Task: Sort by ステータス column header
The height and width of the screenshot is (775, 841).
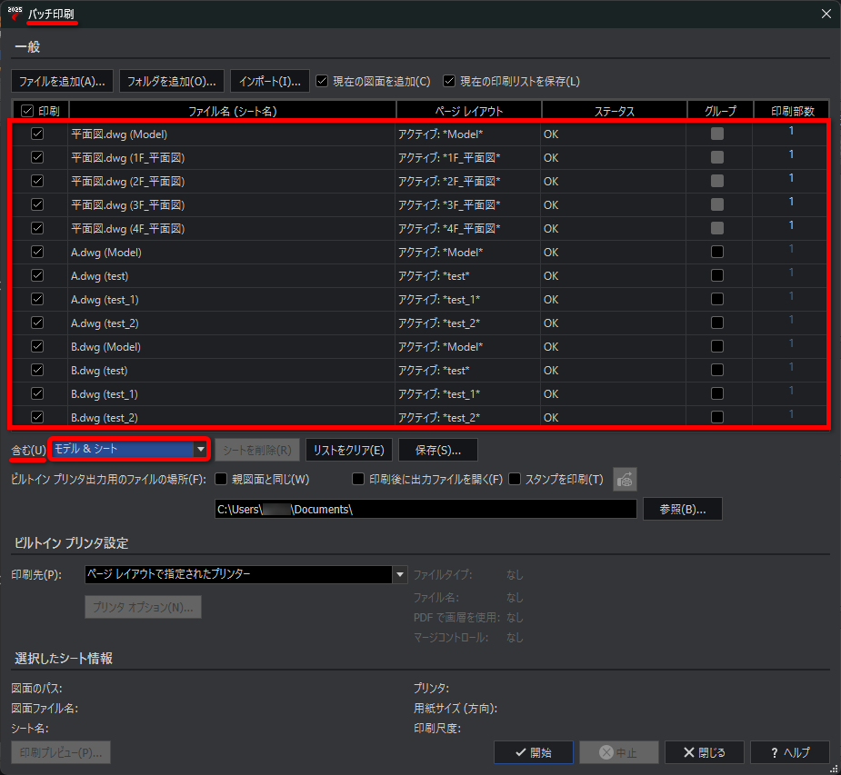Action: pyautogui.click(x=614, y=111)
